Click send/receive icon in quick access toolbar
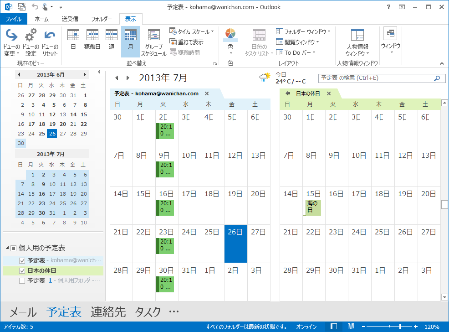The image size is (449, 332). coord(22,6)
